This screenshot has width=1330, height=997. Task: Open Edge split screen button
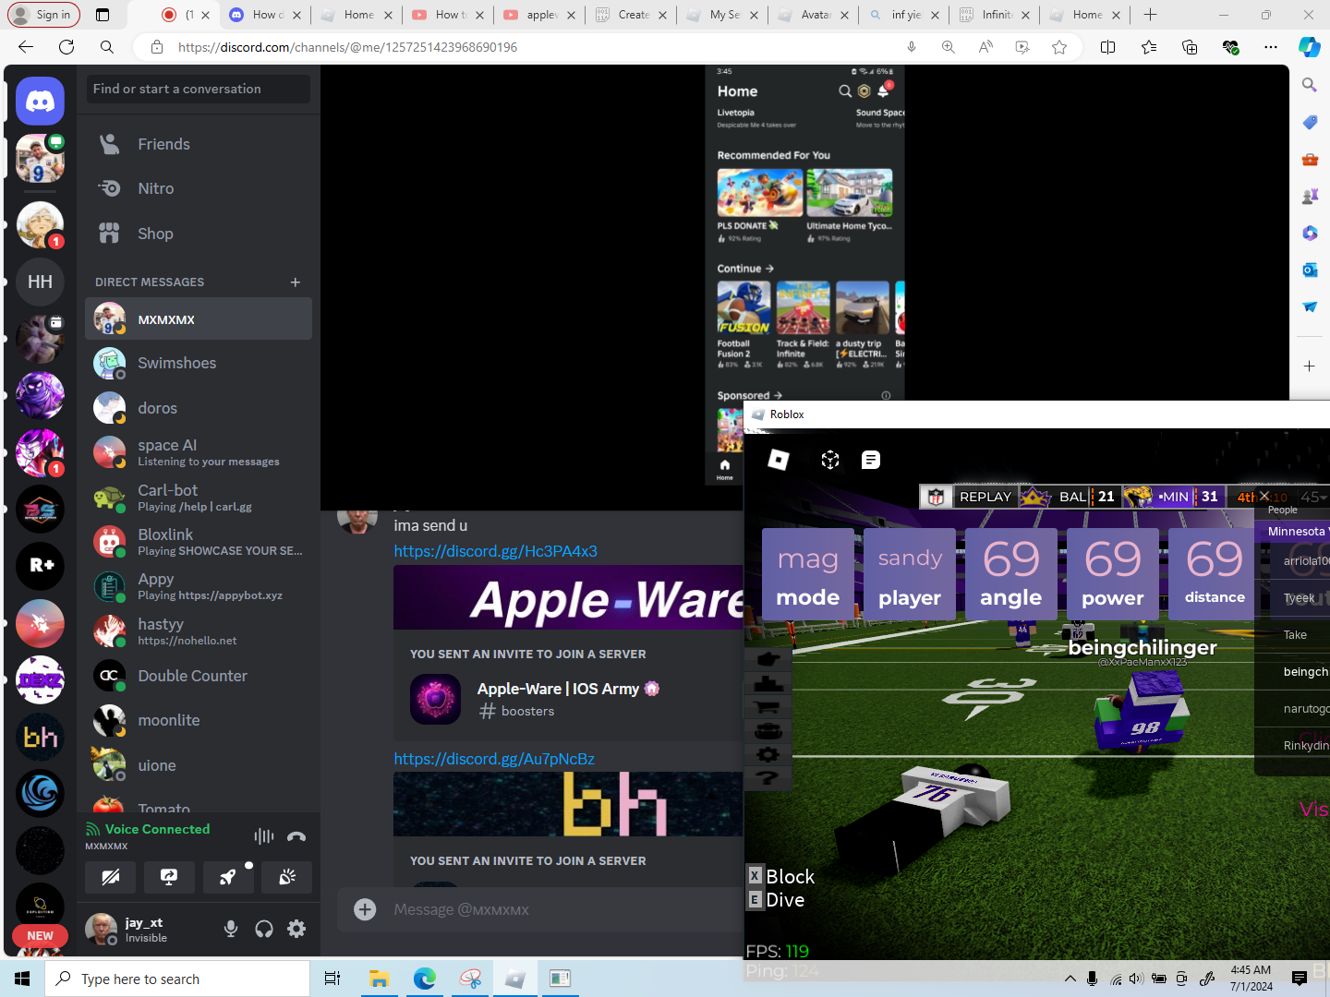(x=1108, y=47)
